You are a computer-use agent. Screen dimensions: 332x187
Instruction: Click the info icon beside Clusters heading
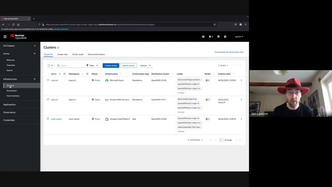(x=58, y=48)
